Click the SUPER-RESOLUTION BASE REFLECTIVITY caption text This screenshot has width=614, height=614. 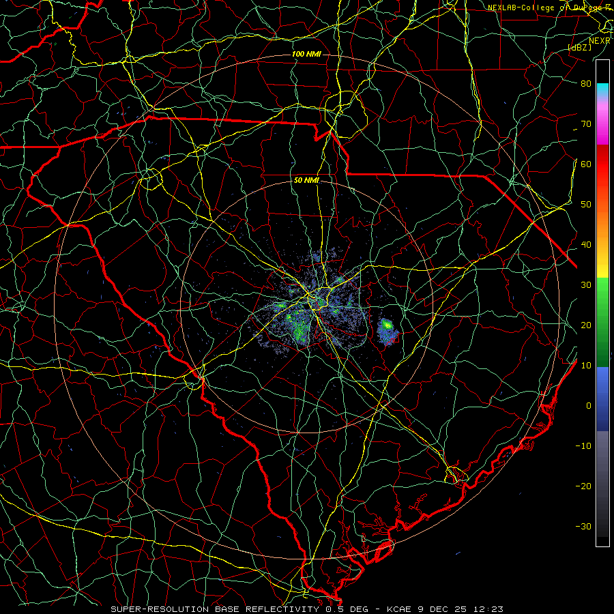[215, 609]
